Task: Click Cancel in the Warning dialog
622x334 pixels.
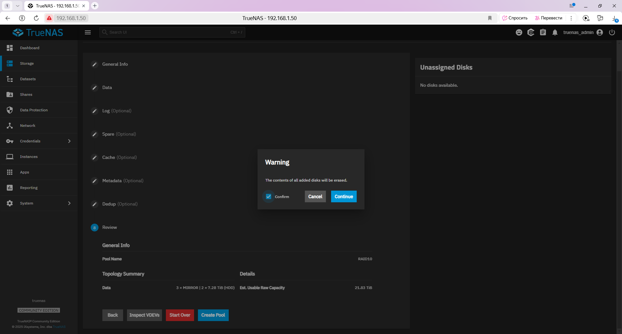Action: tap(315, 196)
